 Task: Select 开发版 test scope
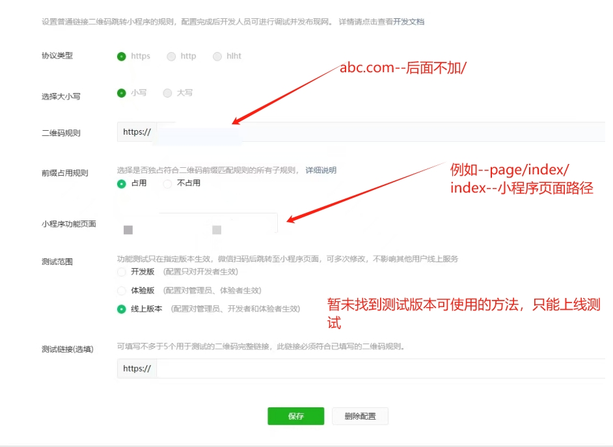click(x=122, y=272)
